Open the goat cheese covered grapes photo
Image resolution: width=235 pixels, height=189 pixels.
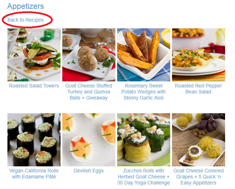[199, 140]
